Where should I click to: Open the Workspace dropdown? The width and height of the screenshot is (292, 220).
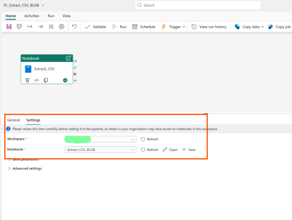pyautogui.click(x=101, y=139)
